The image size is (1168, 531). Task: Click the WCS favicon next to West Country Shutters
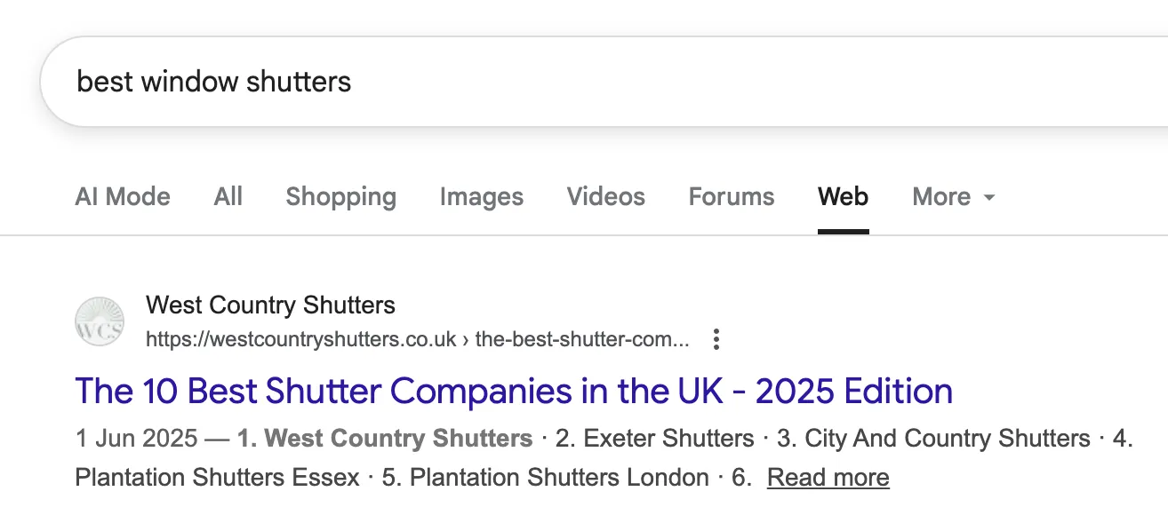(100, 321)
